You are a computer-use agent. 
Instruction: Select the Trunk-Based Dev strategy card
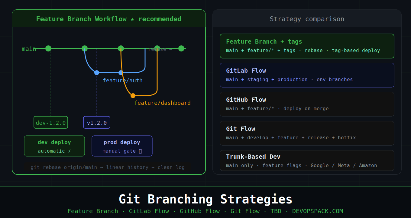coord(307,160)
